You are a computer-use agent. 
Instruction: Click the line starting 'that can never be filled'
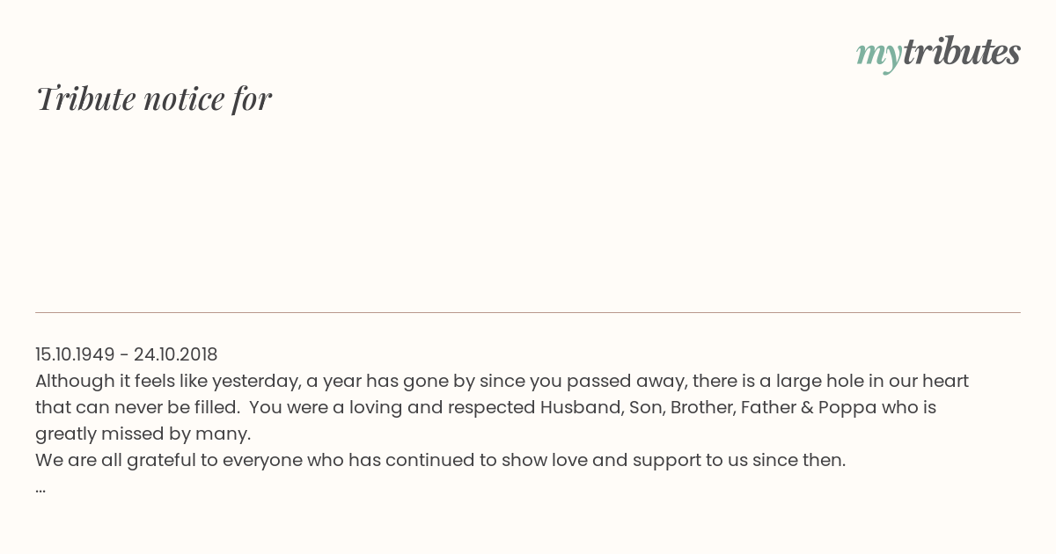tap(486, 408)
